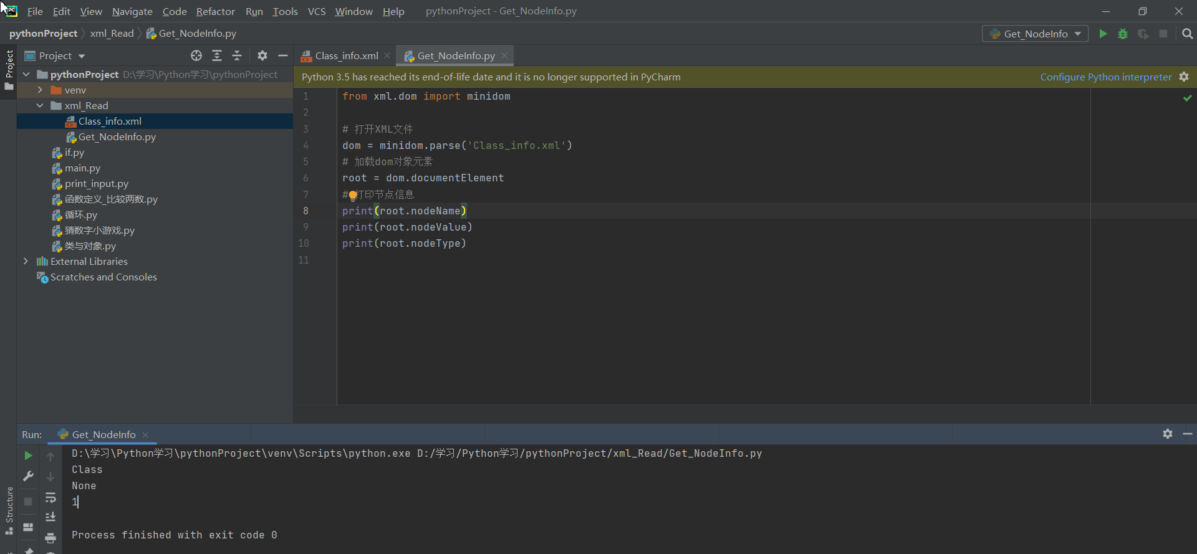1197x554 pixels.
Task: Select Scratches and Consoles node
Action: tap(155, 277)
